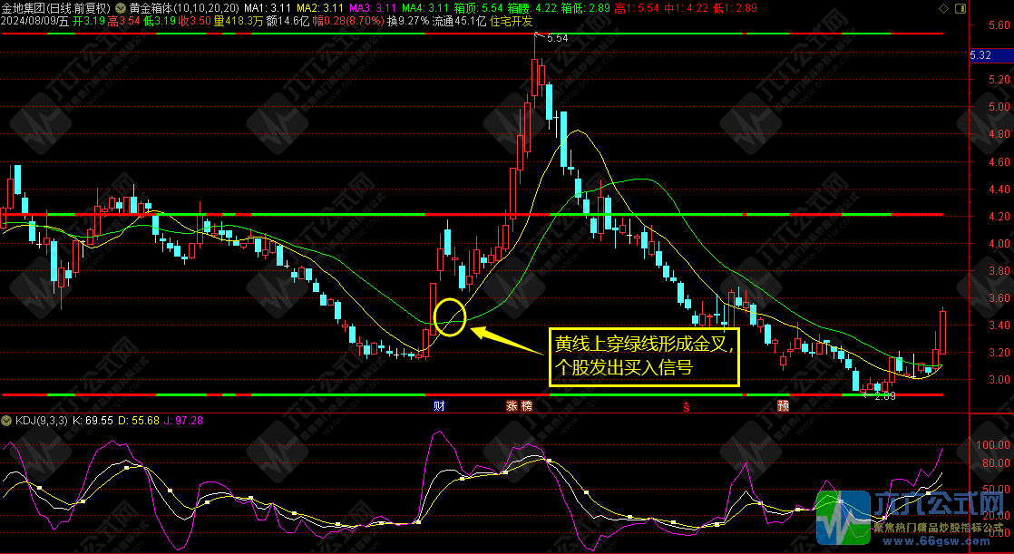
Task: Expand the KDJ indicator settings icon
Action: 7,422
